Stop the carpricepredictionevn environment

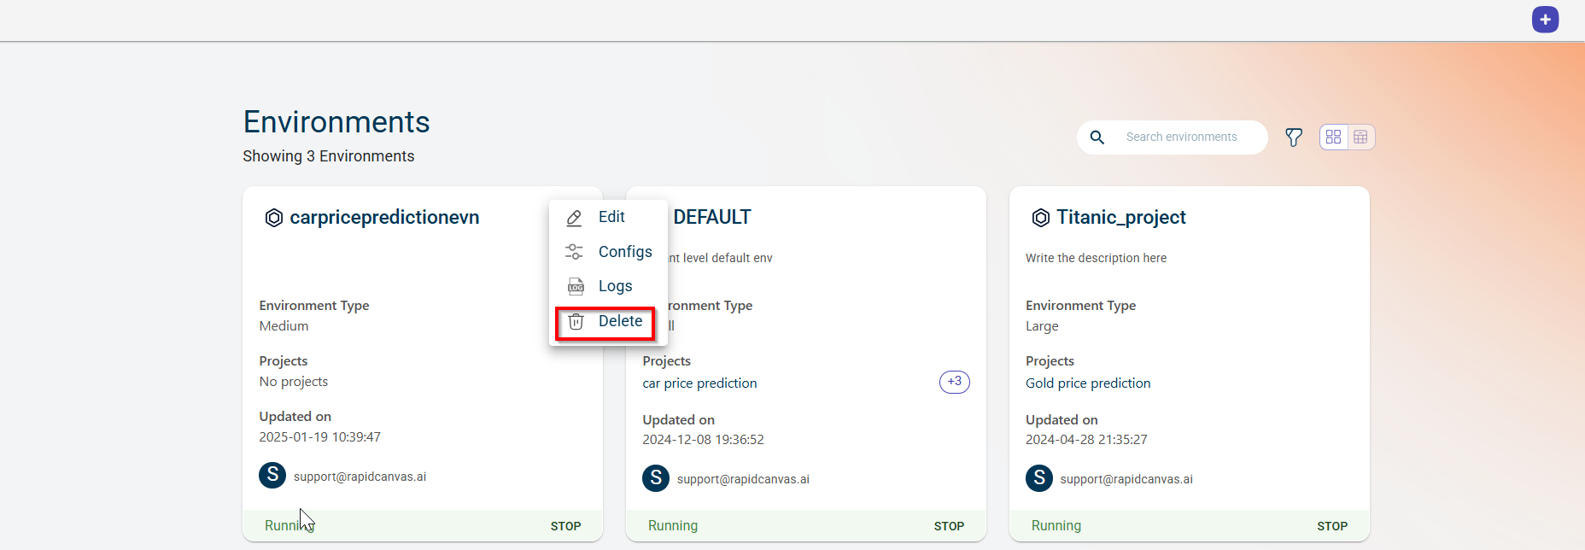565,526
